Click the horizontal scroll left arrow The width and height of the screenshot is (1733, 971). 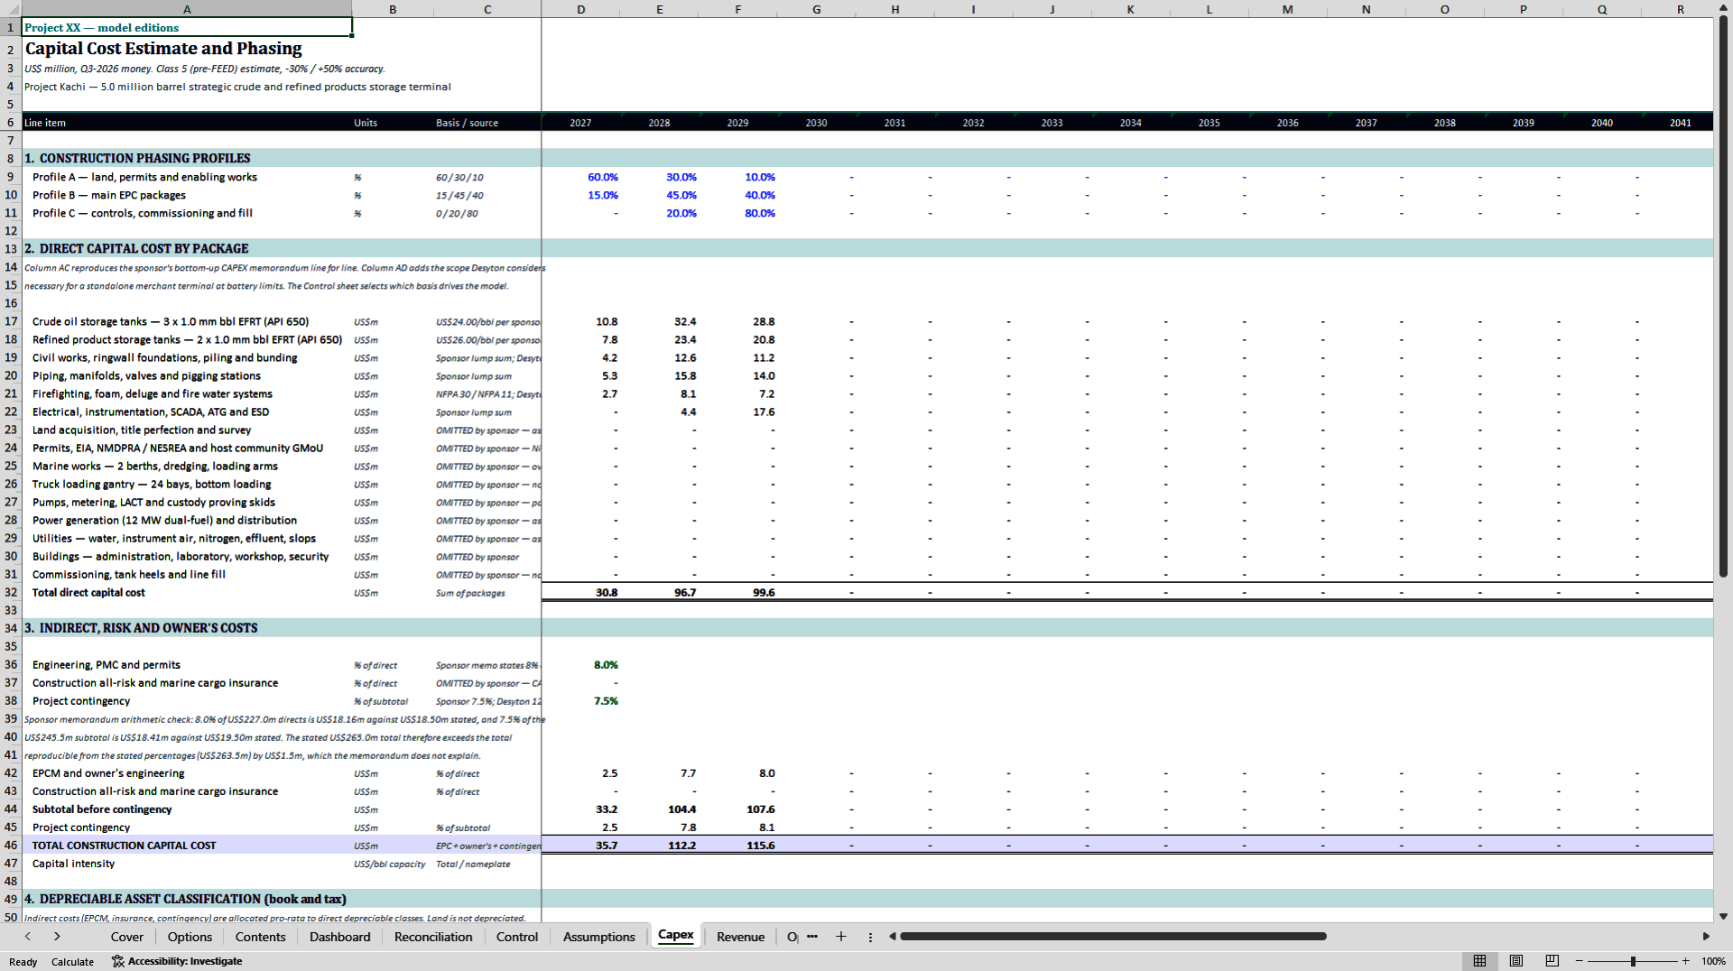pyautogui.click(x=892, y=937)
